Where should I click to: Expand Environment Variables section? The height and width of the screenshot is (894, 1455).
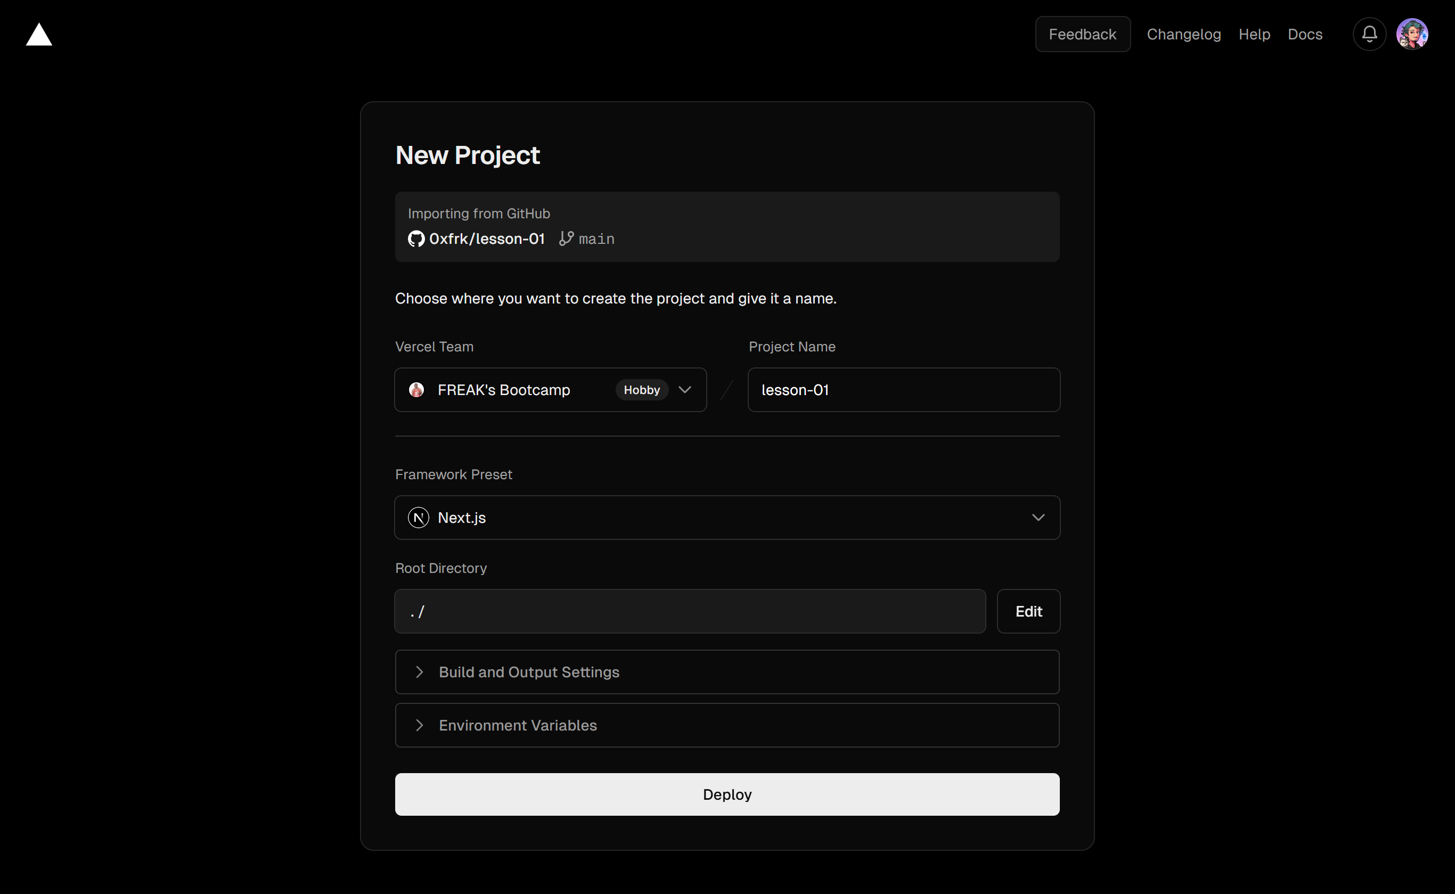pyautogui.click(x=727, y=725)
